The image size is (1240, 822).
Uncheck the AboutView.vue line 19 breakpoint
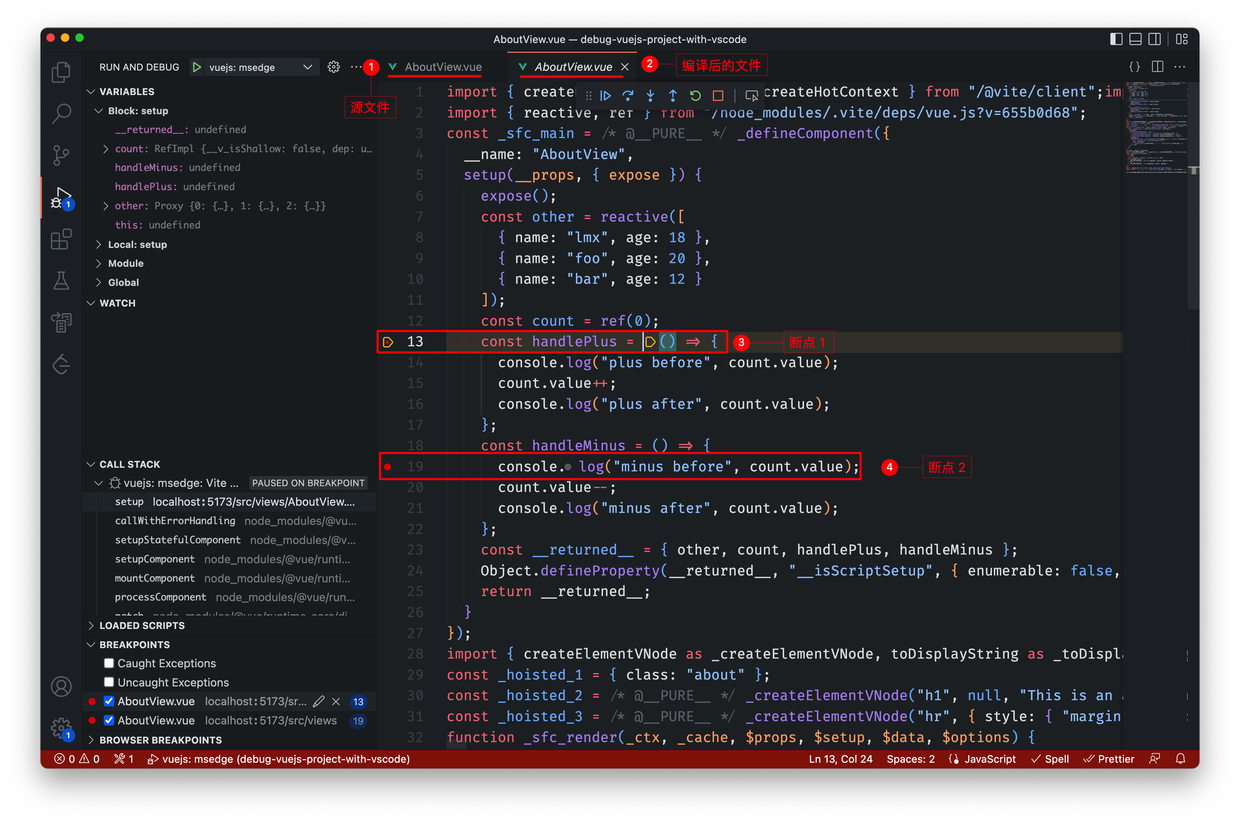click(109, 720)
